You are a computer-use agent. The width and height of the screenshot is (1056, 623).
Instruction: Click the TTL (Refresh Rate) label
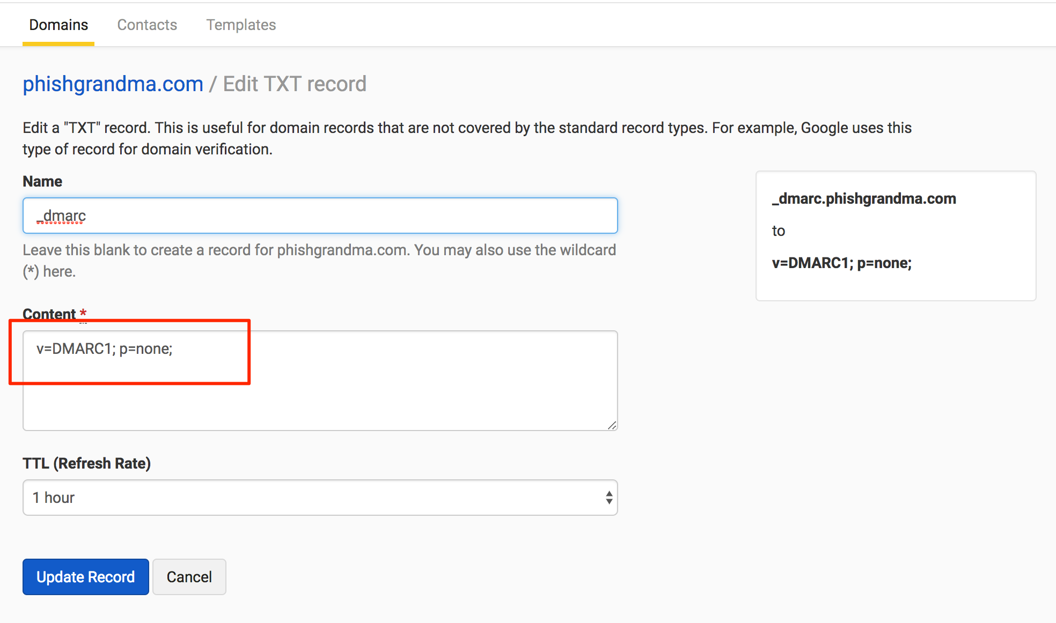[x=86, y=463]
